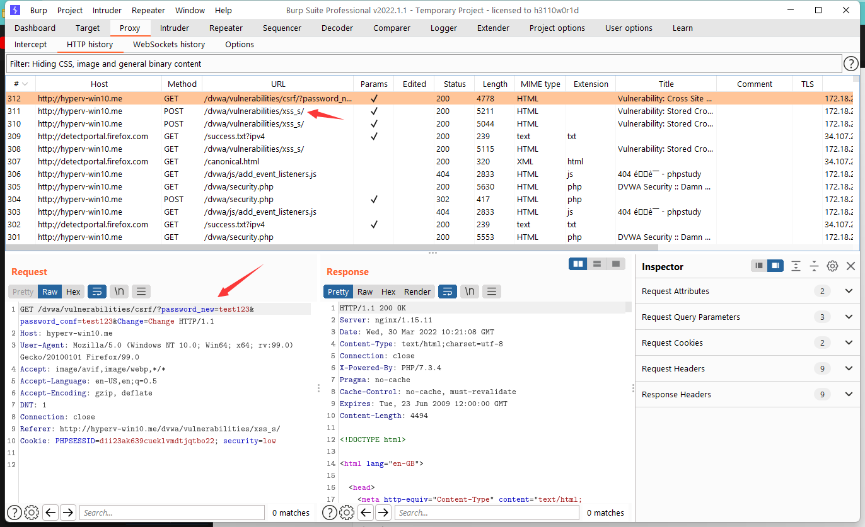Screen dimensions: 865x527
Task: Switch to the Dashboard tab
Action: 35,28
